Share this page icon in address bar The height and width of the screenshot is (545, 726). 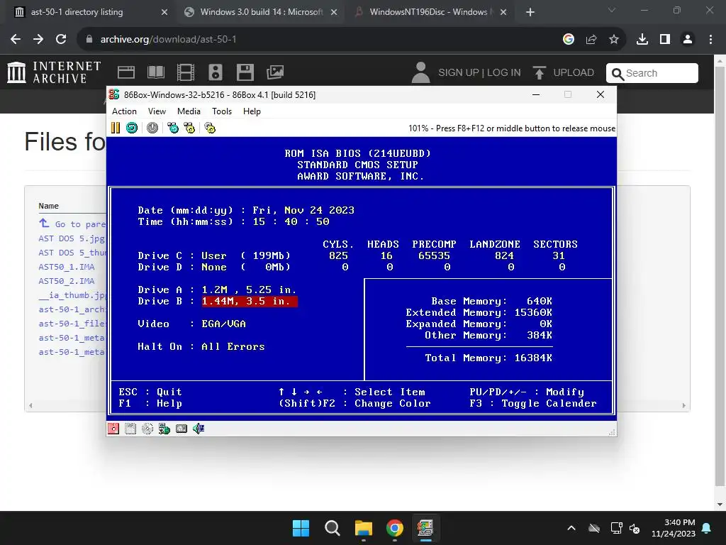[591, 40]
